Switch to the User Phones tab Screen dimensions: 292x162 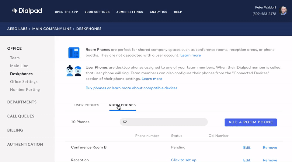(87, 105)
